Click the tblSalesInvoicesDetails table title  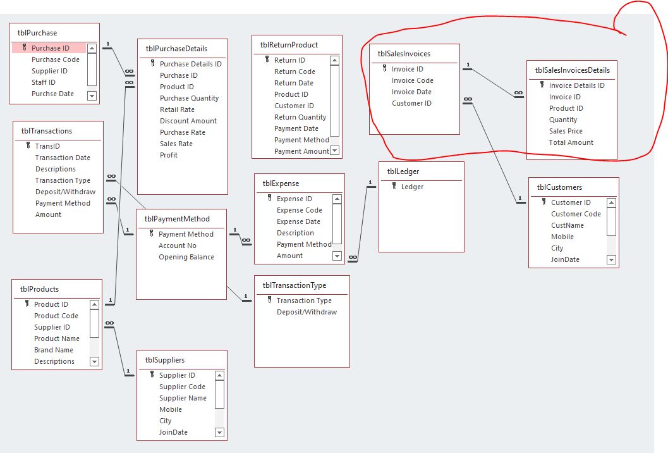point(572,70)
